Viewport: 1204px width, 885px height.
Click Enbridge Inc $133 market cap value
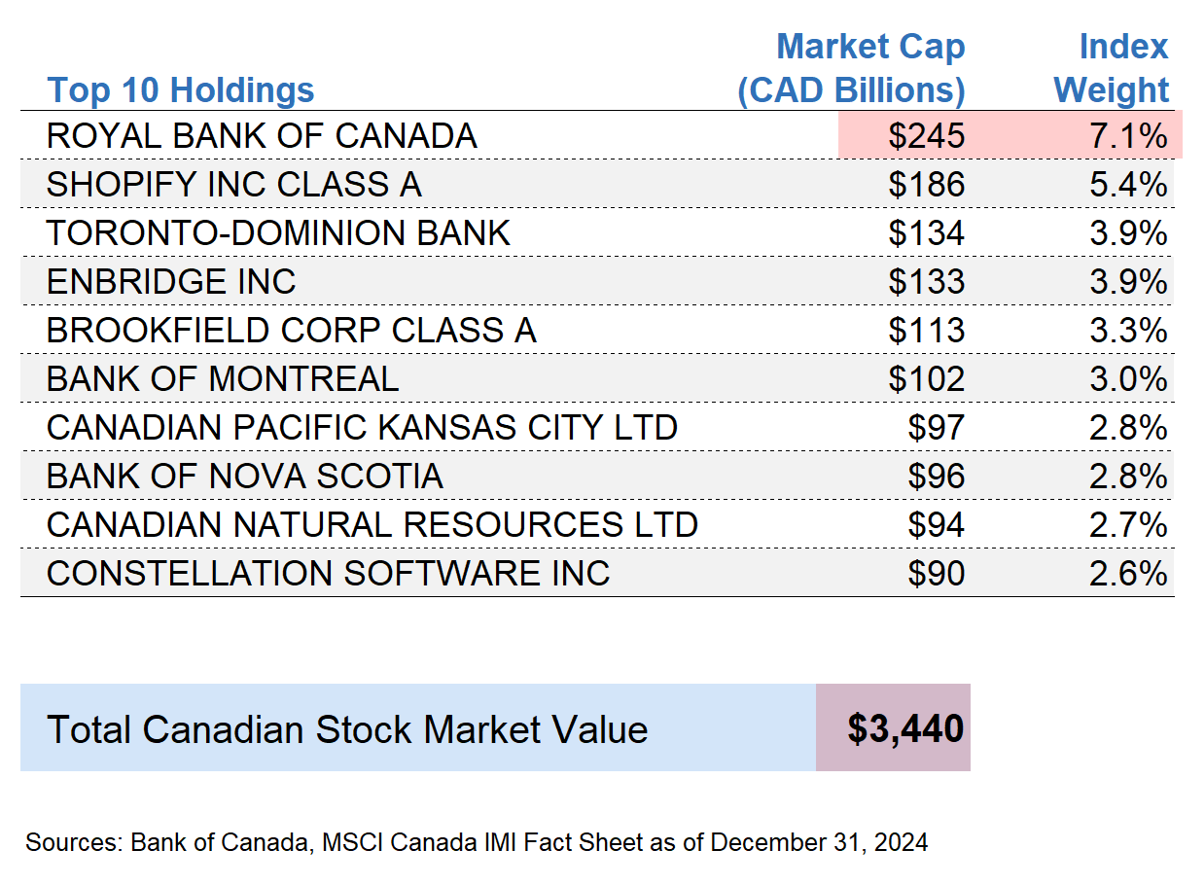pyautogui.click(x=926, y=281)
